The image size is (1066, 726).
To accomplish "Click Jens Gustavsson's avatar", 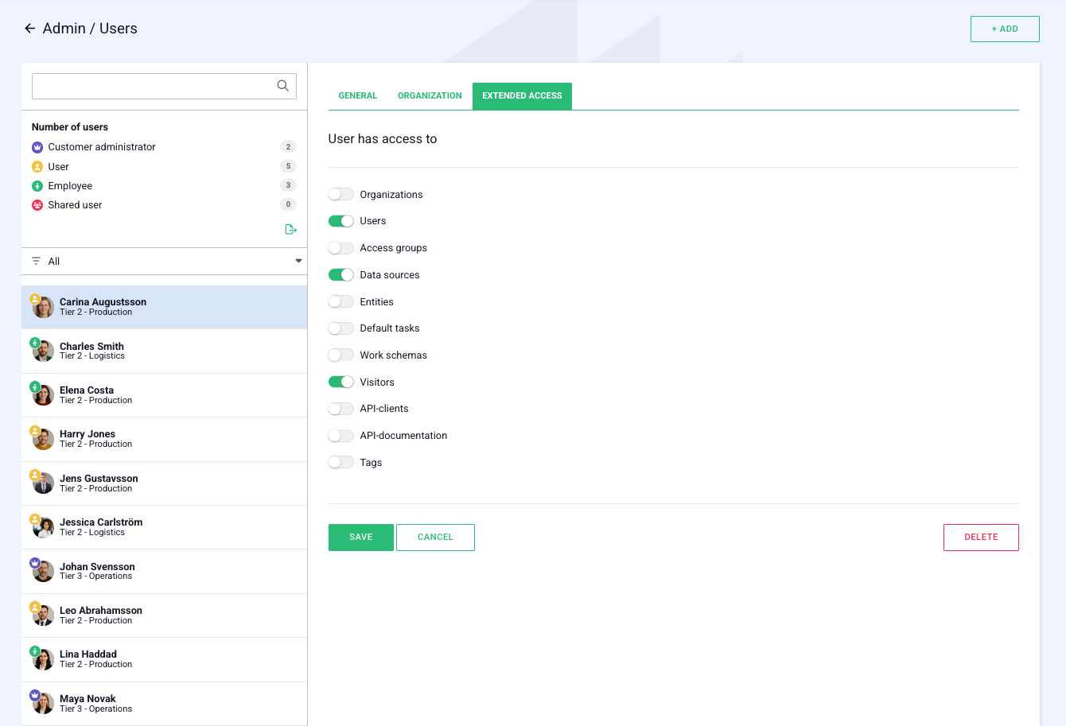I will coord(44,483).
